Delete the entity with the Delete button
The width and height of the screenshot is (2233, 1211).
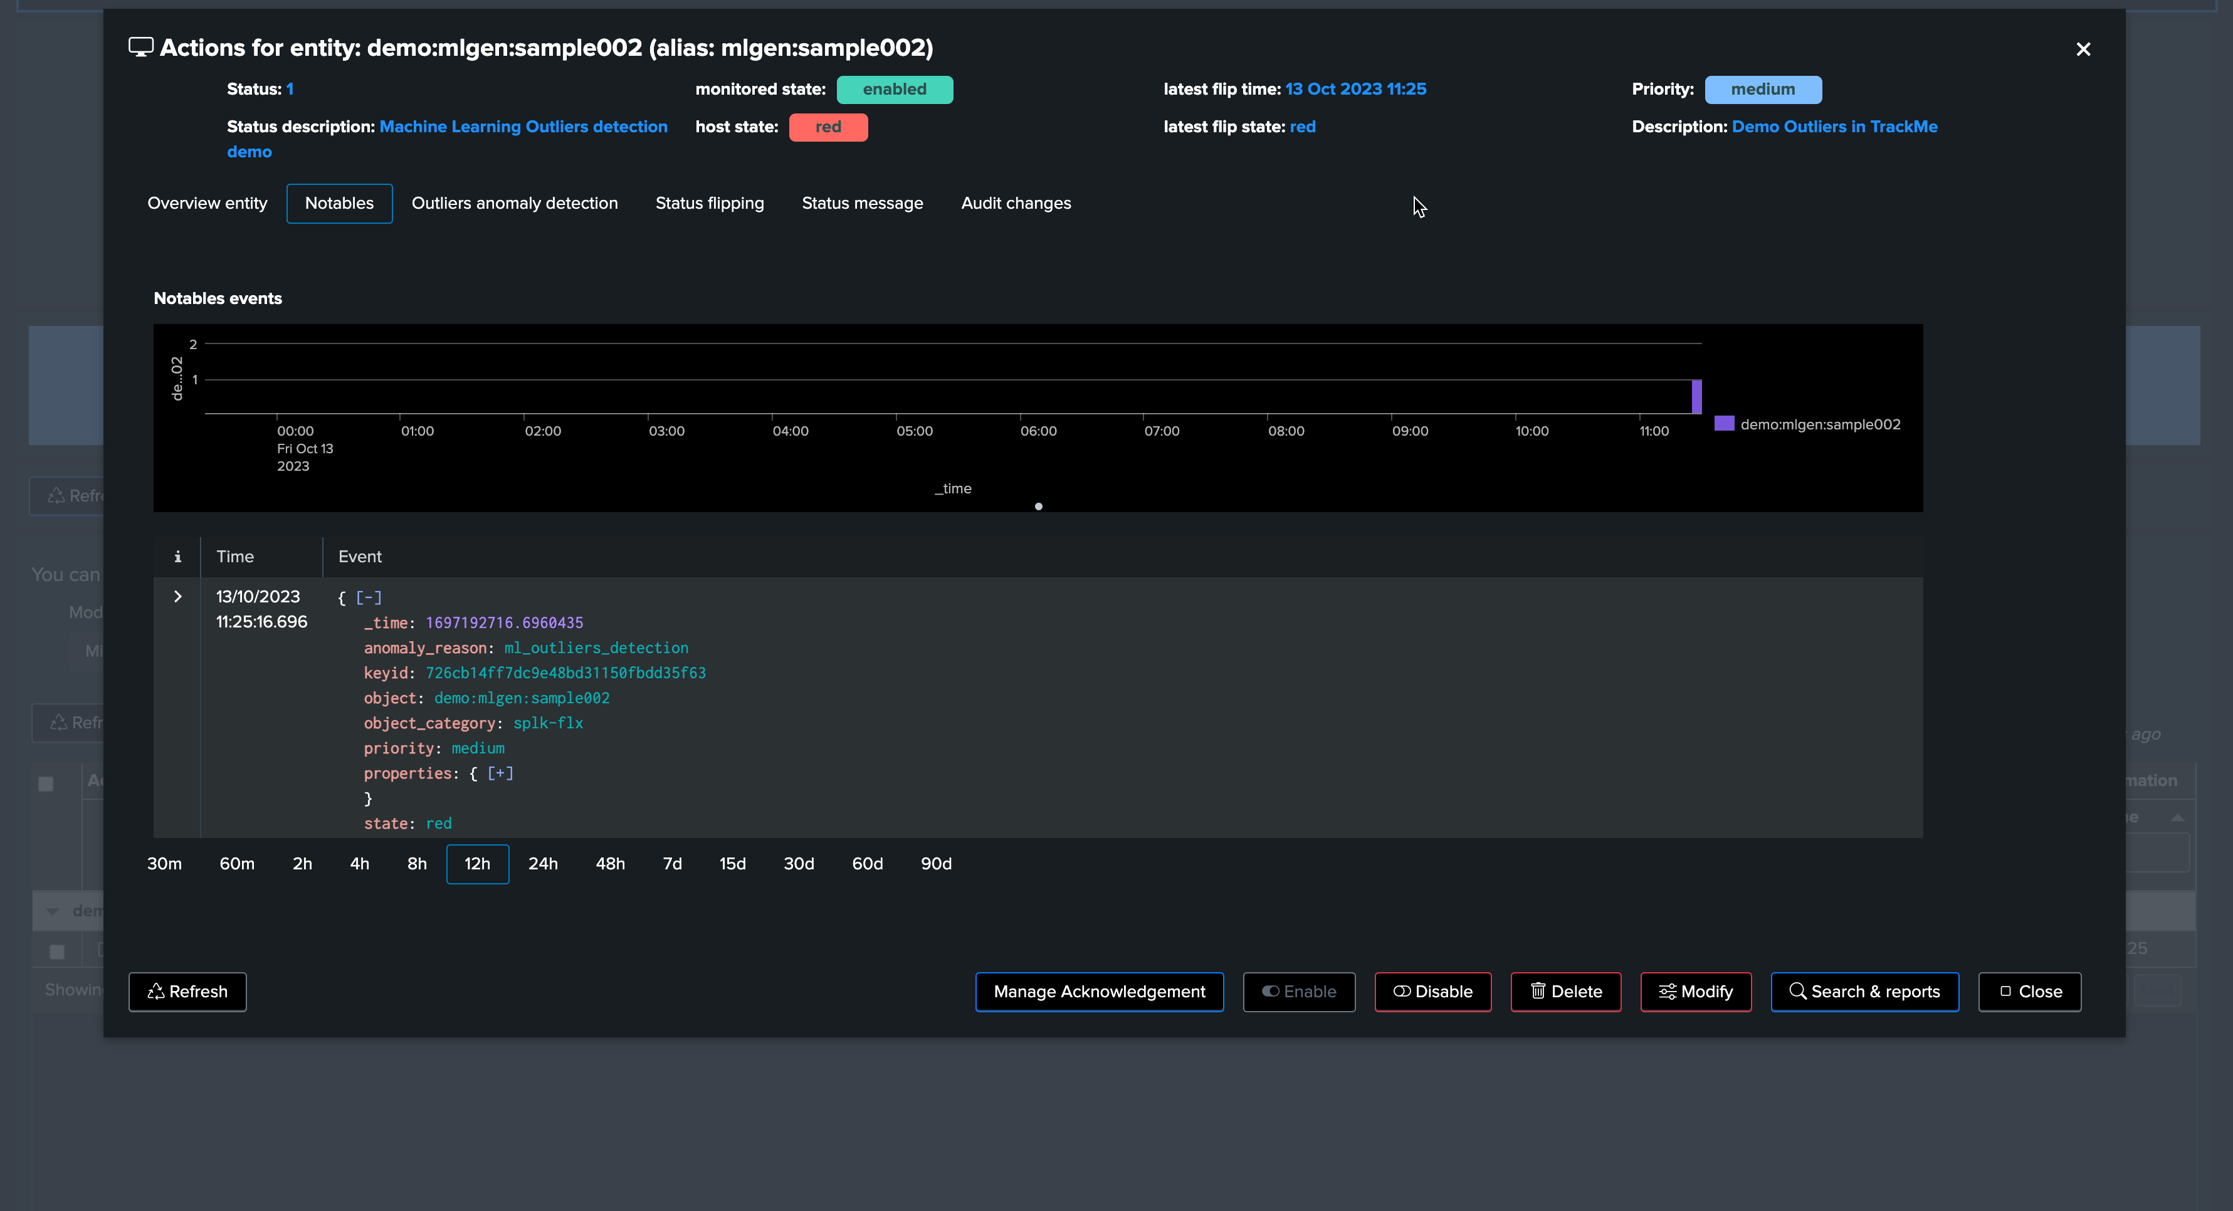(x=1565, y=992)
